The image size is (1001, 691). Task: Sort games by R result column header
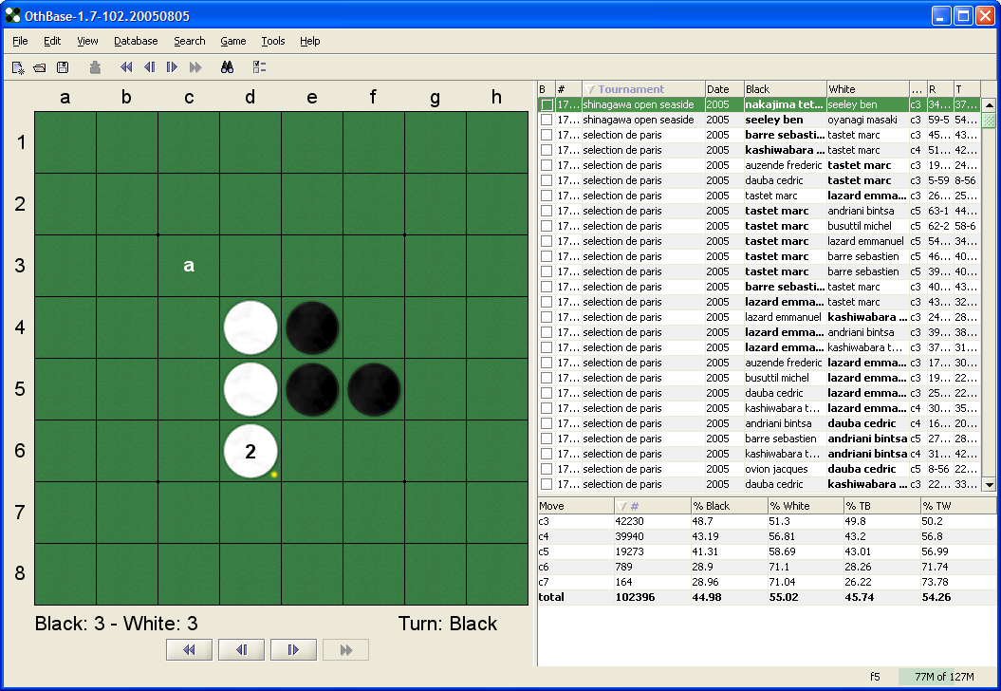940,89
